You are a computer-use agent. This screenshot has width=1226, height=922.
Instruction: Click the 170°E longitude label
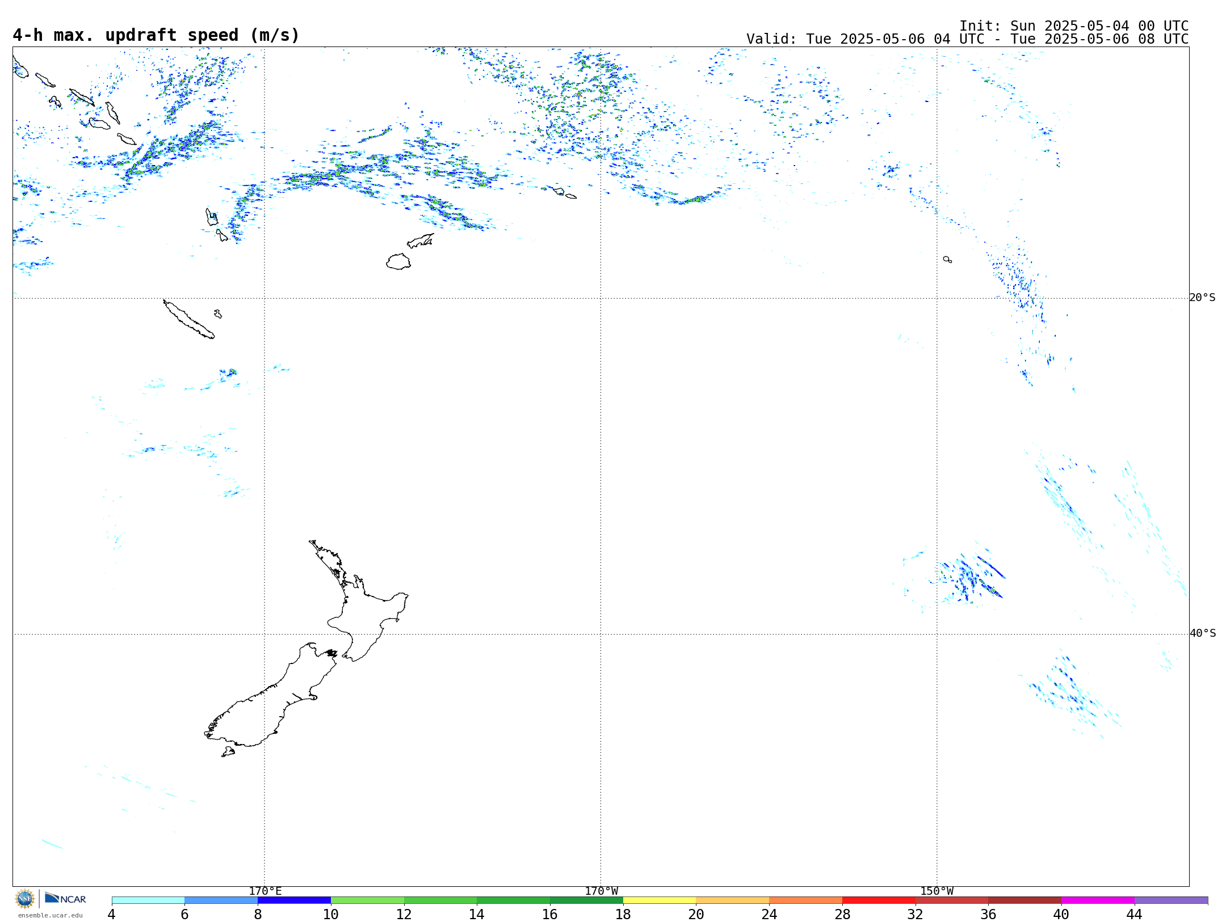265,891
